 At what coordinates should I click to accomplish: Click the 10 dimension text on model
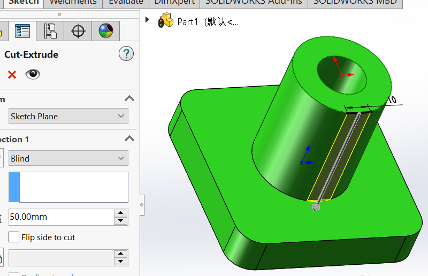[392, 99]
